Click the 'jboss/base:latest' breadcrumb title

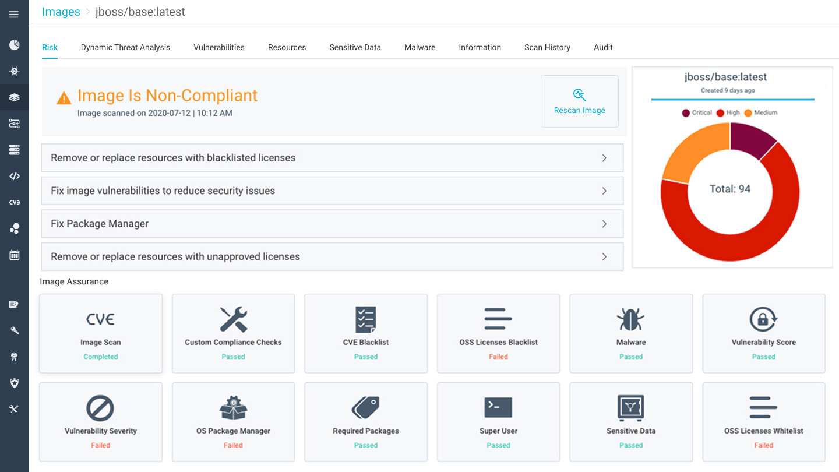coord(140,12)
